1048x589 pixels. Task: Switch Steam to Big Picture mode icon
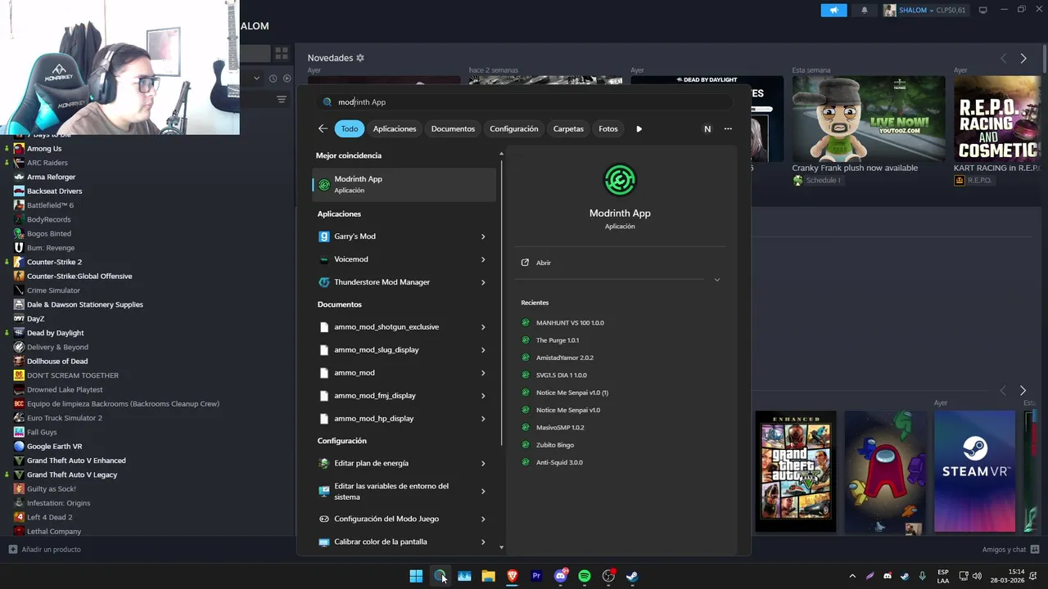pos(983,10)
